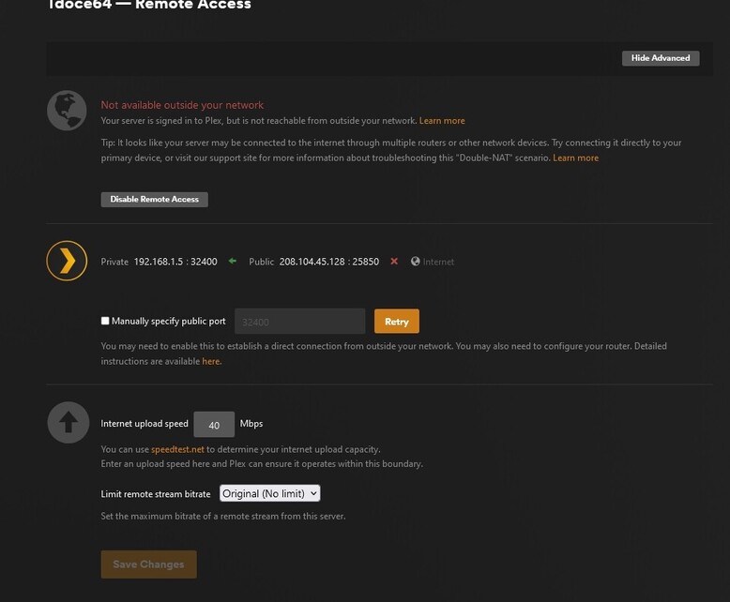Screen dimensions: 730x602
Task: Click the public address 208.104.45.128 text
Action: (314, 262)
